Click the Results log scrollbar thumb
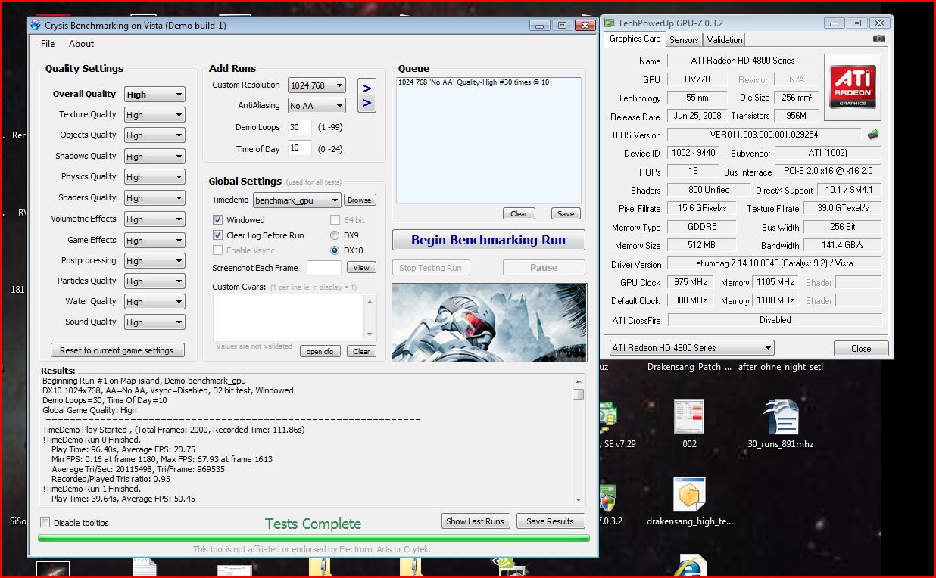The width and height of the screenshot is (936, 578). (578, 394)
